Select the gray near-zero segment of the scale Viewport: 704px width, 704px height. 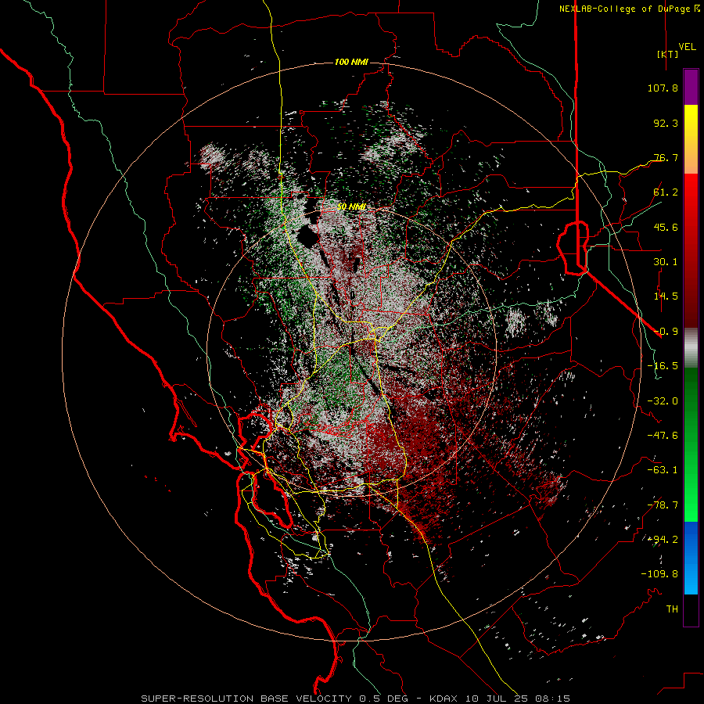pos(691,348)
